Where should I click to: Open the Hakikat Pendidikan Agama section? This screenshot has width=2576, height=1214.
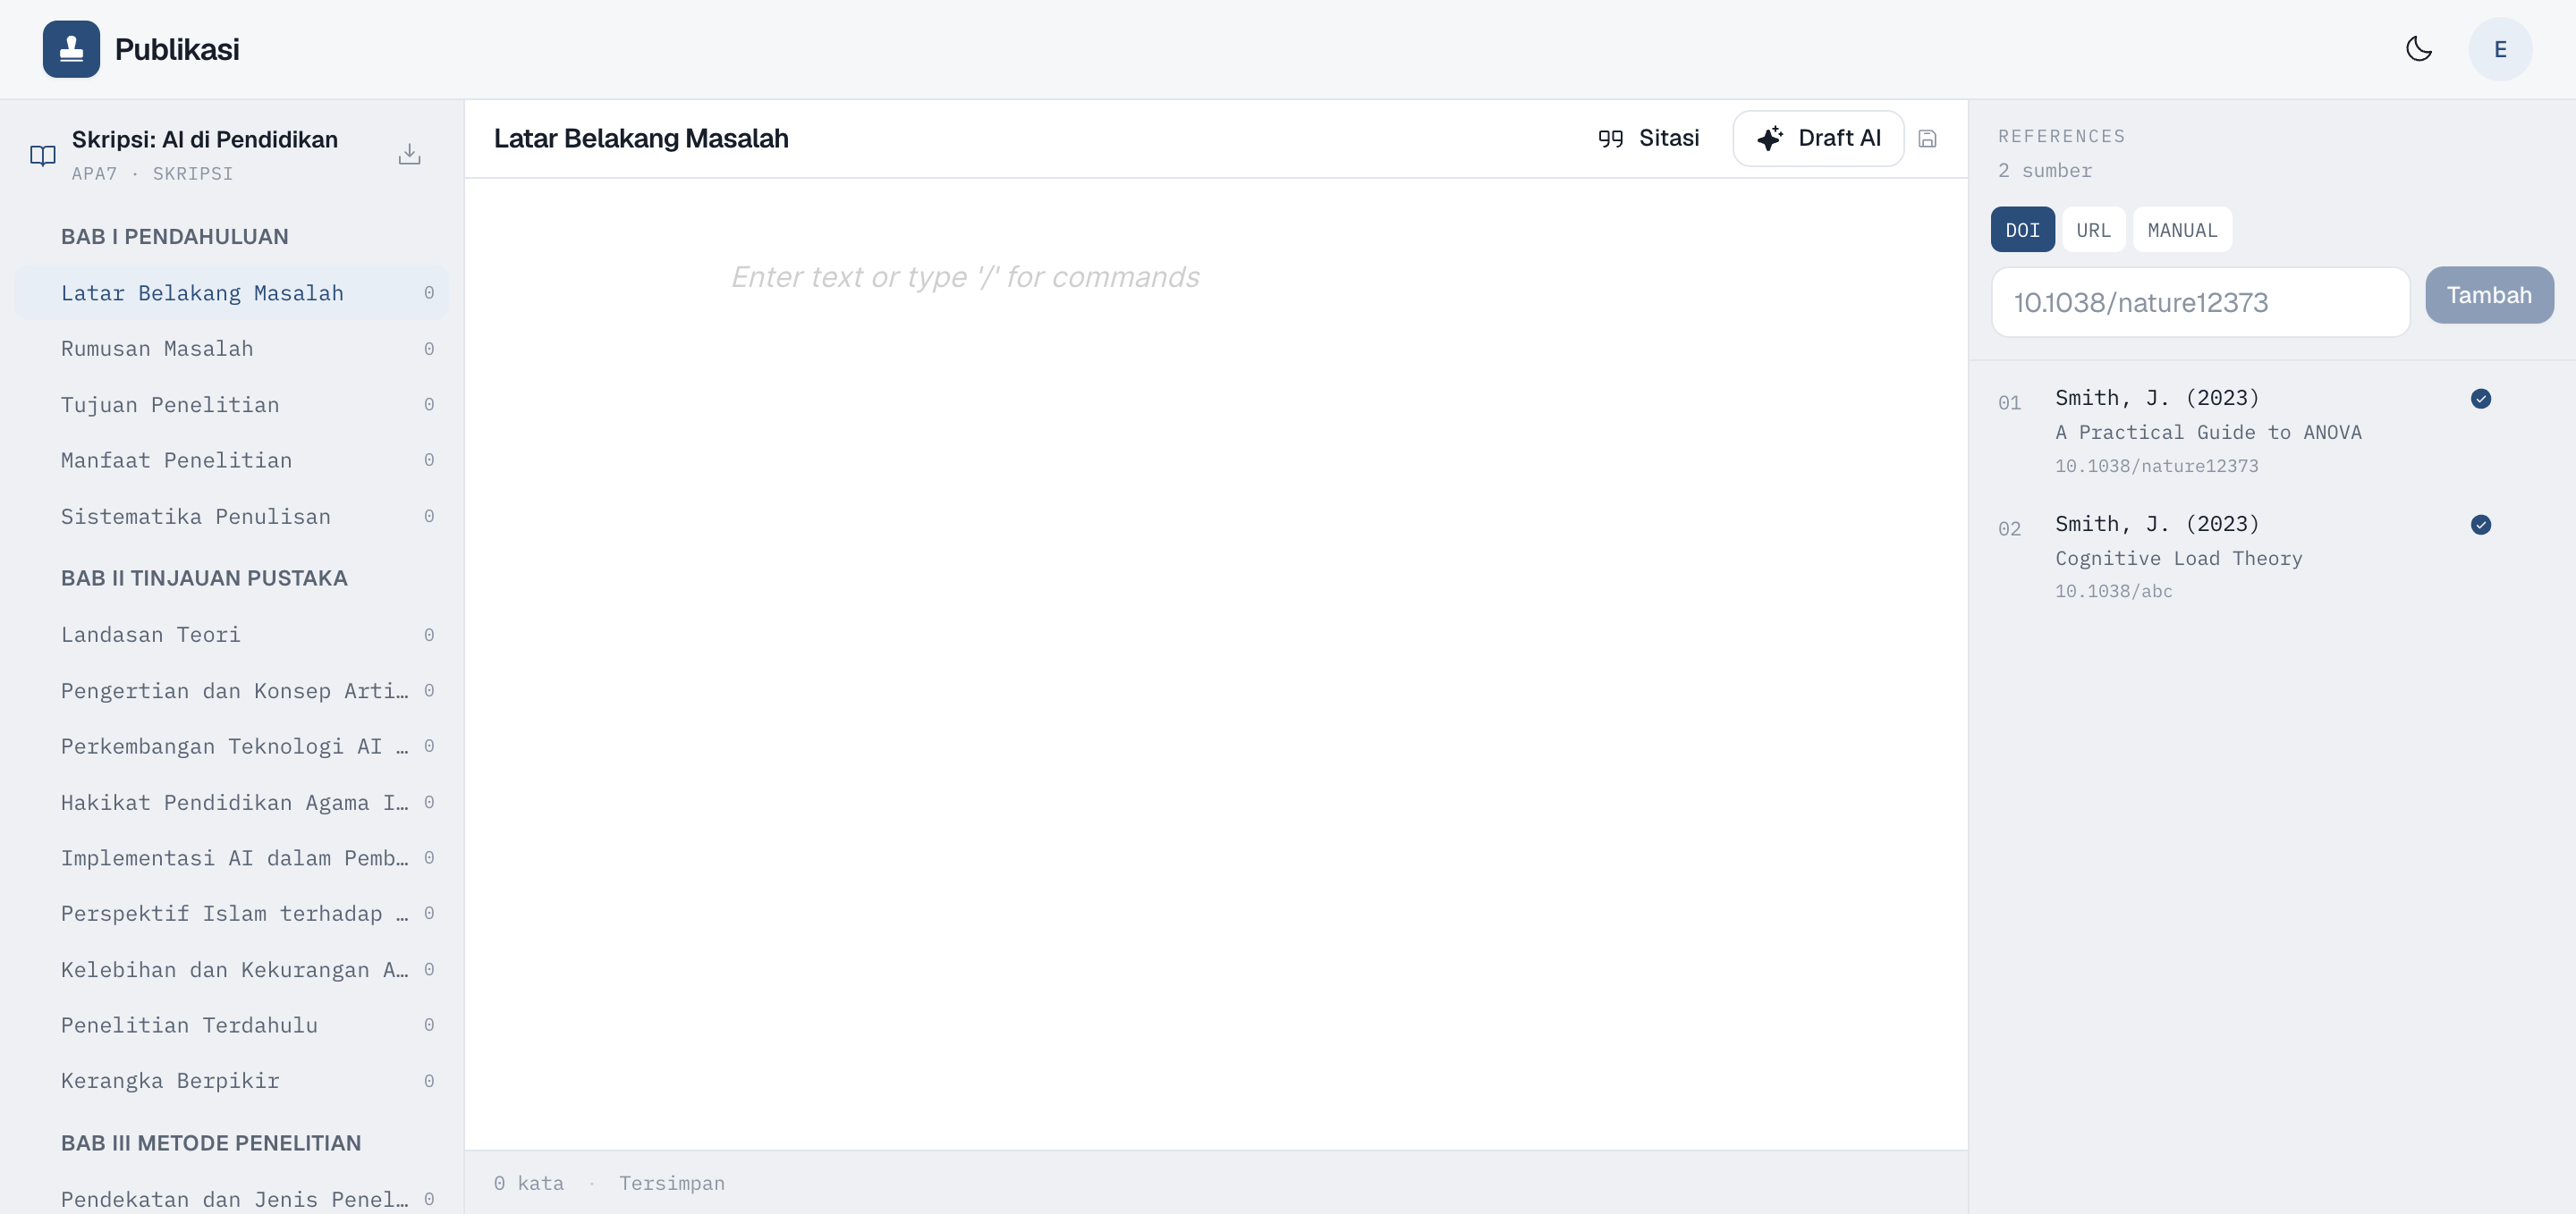(x=232, y=803)
